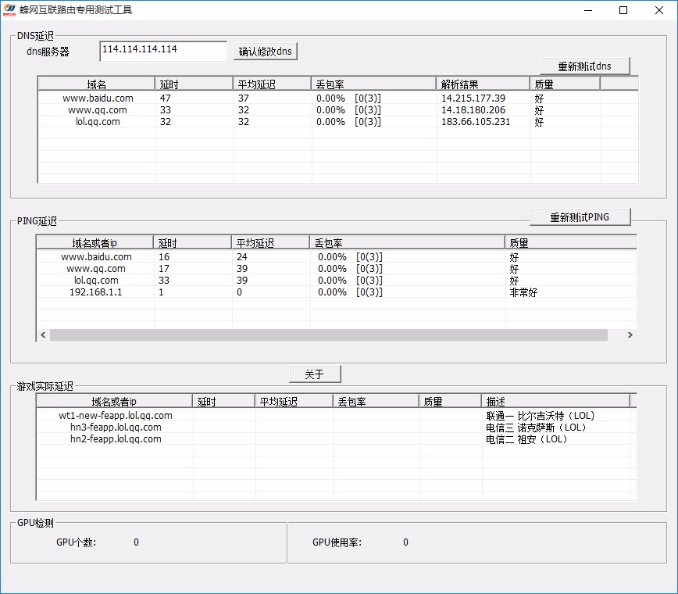Click DNS table 解析结果 column header
This screenshot has height=594, width=678.
click(x=483, y=84)
